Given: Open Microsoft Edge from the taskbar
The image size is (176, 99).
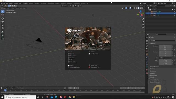Looking at the screenshot, I should pyautogui.click(x=56, y=97).
